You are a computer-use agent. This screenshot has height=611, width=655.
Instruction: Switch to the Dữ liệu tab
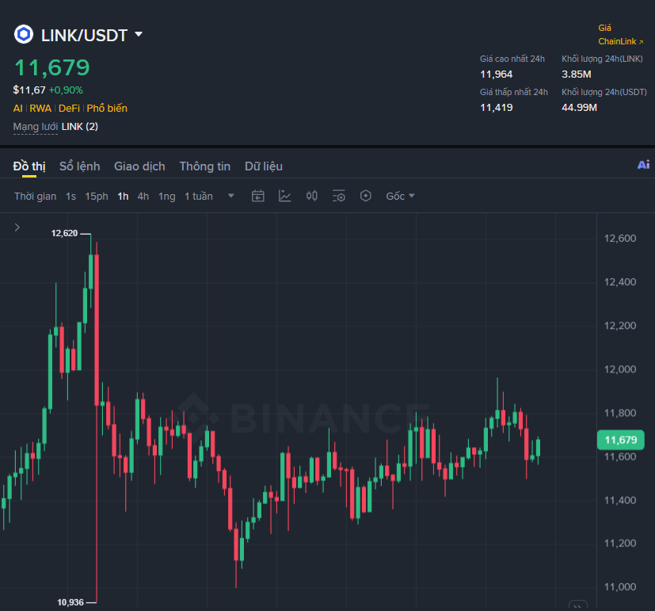pos(264,166)
